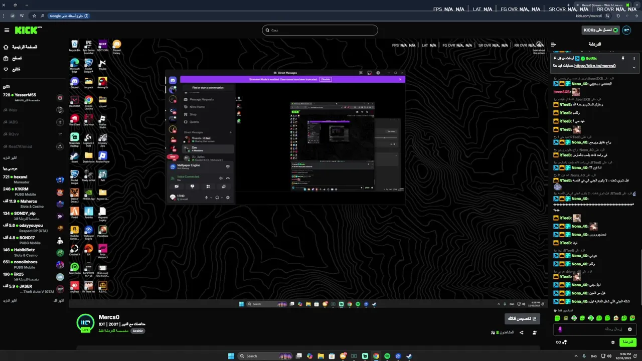Click the kick.com/mercs0 address bar
This screenshot has height=361, width=642.
[589, 16]
